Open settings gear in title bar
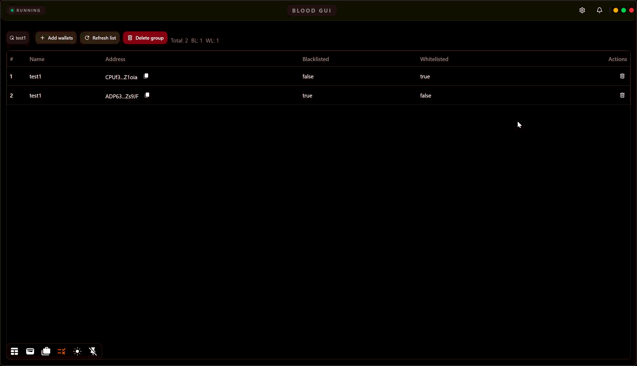The width and height of the screenshot is (637, 366). coord(582,10)
